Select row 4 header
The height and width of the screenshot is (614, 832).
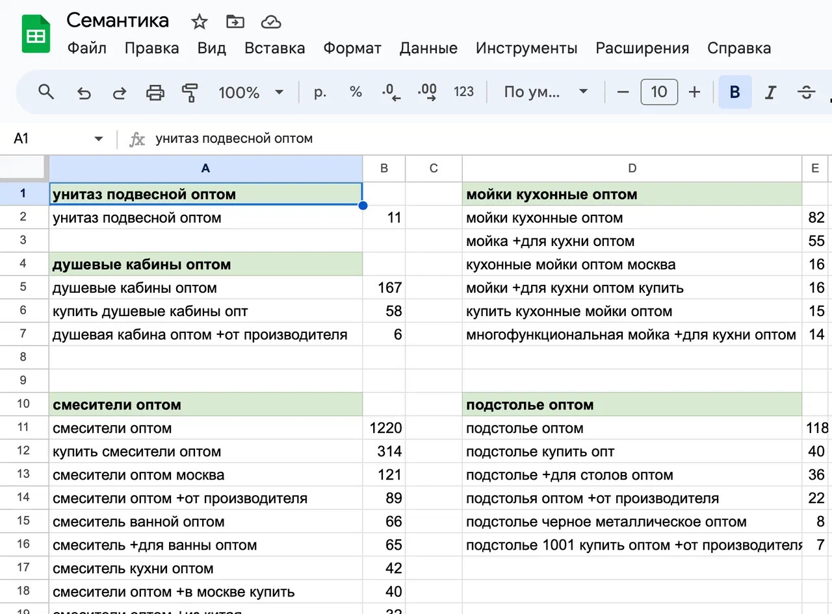(23, 264)
